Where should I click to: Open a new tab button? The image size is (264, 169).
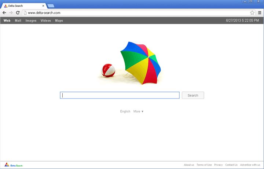coord(51,6)
